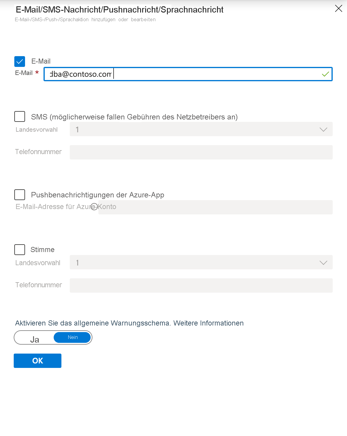Image resolution: width=347 pixels, height=436 pixels.
Task: Click the SMS Telefonnummer input field
Action: pyautogui.click(x=201, y=152)
